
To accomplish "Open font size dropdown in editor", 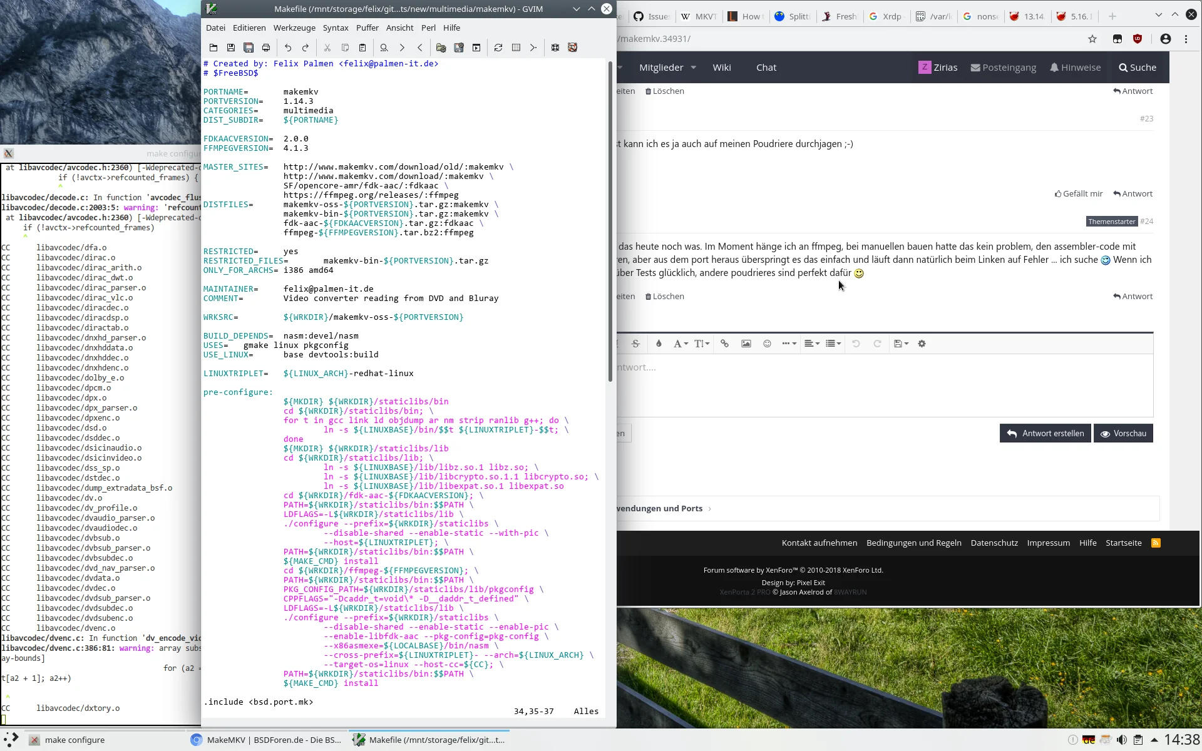I will [x=702, y=344].
